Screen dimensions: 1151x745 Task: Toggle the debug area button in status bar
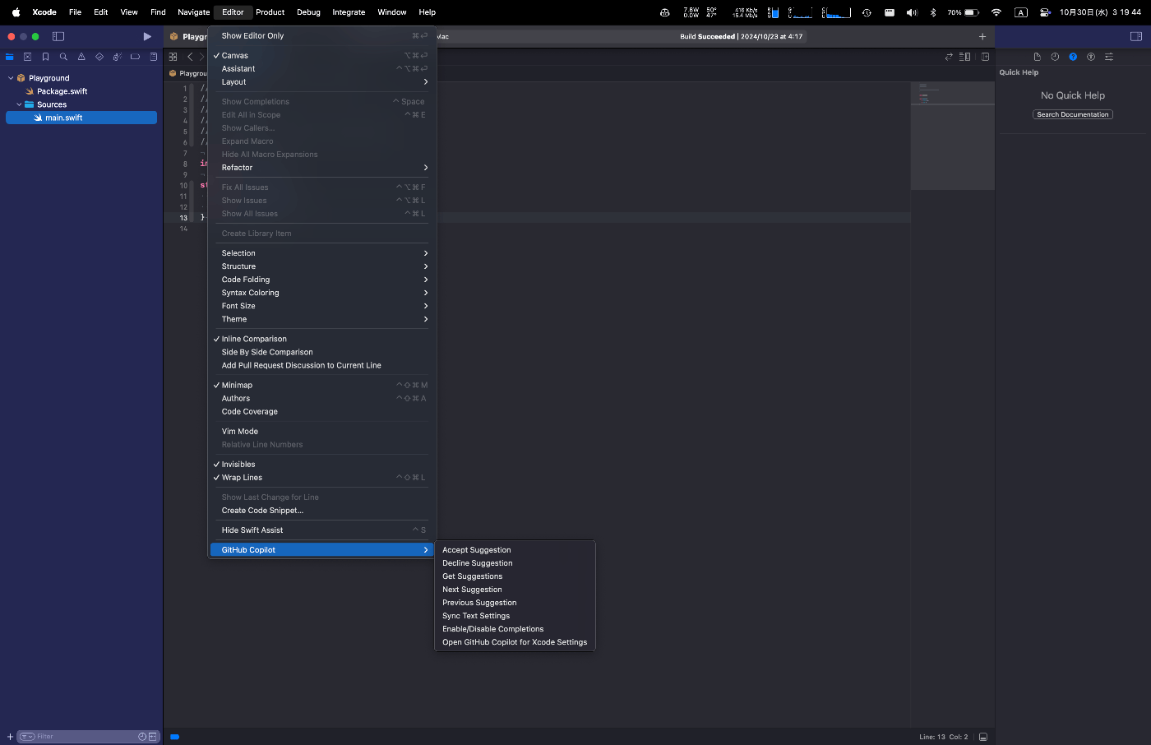click(x=983, y=737)
